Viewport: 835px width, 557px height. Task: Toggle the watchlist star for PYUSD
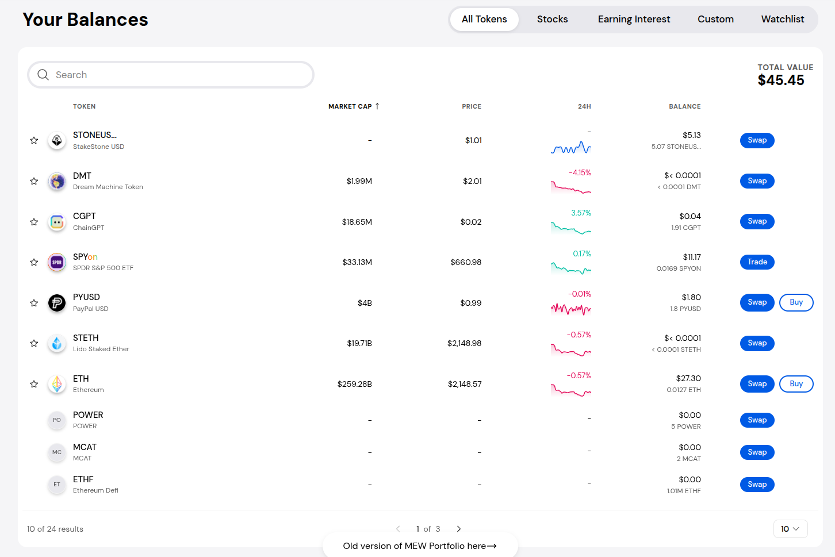[34, 303]
